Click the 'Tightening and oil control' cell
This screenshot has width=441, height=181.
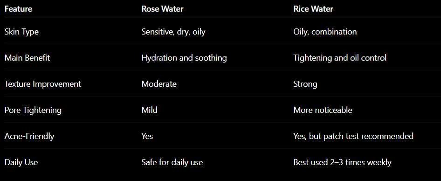point(340,58)
